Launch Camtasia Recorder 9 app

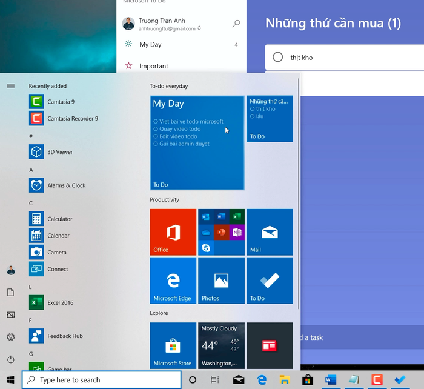(64, 119)
